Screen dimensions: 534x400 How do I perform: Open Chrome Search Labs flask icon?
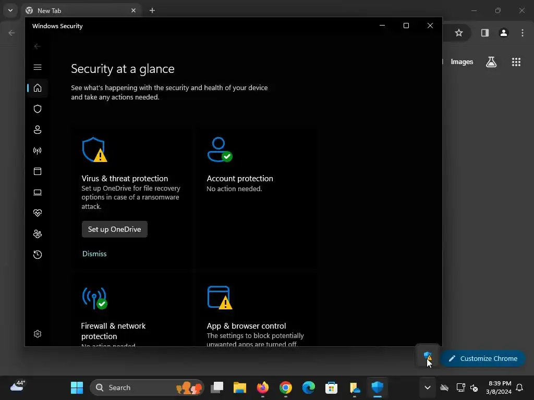tap(491, 62)
